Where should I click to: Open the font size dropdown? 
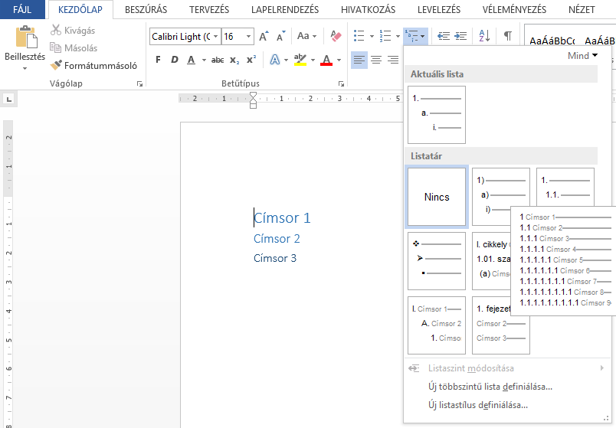[249, 36]
